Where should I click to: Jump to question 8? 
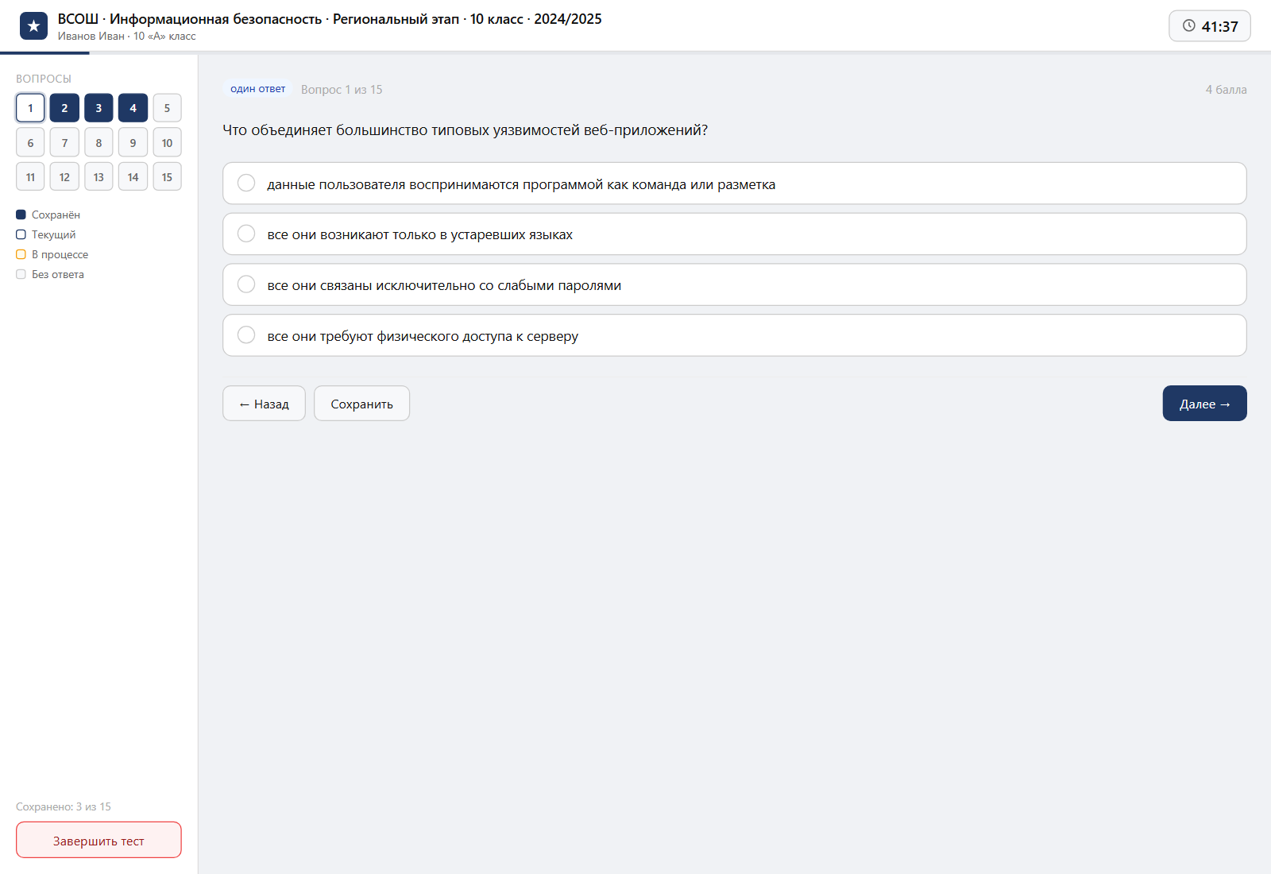click(x=99, y=143)
